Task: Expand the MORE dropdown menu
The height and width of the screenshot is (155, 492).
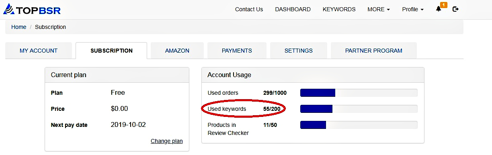Action: pos(379,9)
